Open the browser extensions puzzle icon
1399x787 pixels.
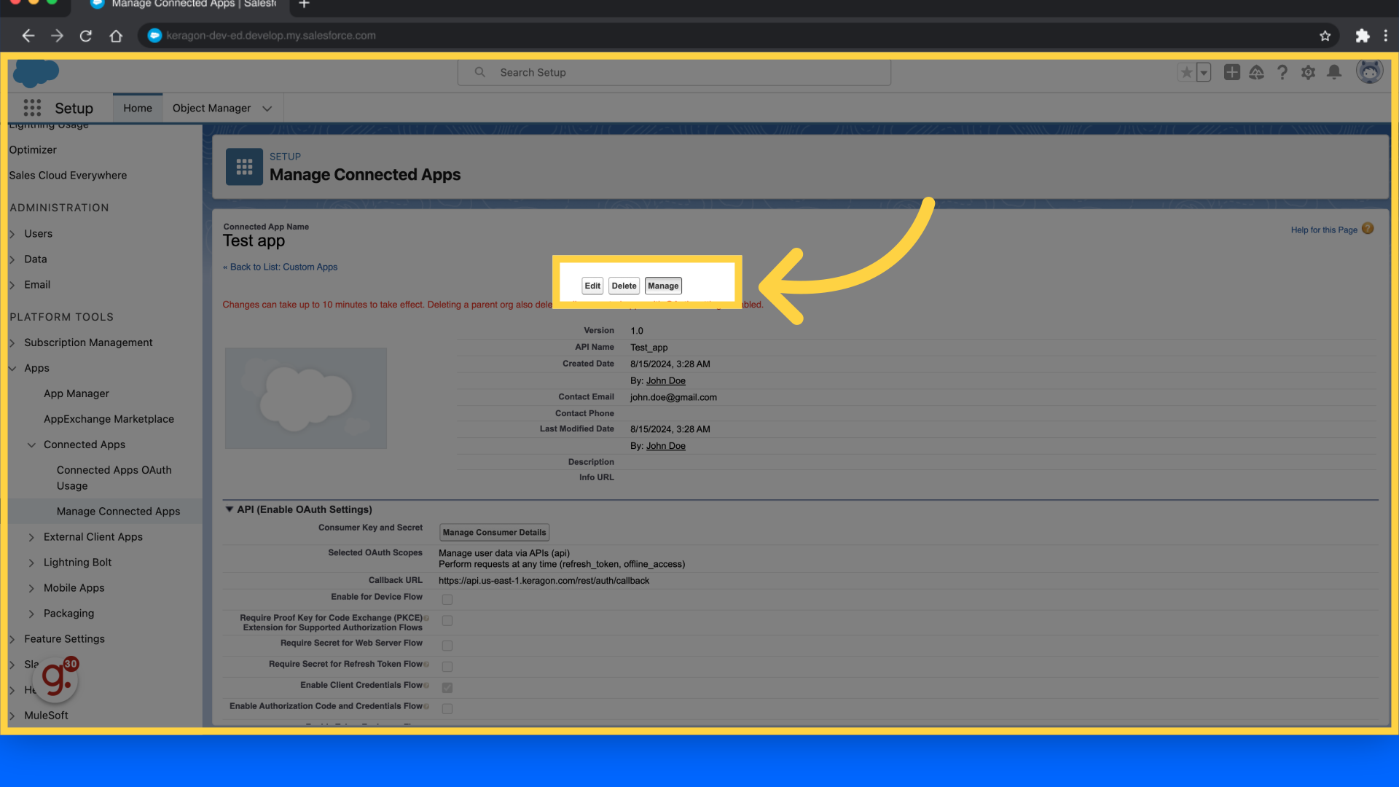[x=1363, y=36]
